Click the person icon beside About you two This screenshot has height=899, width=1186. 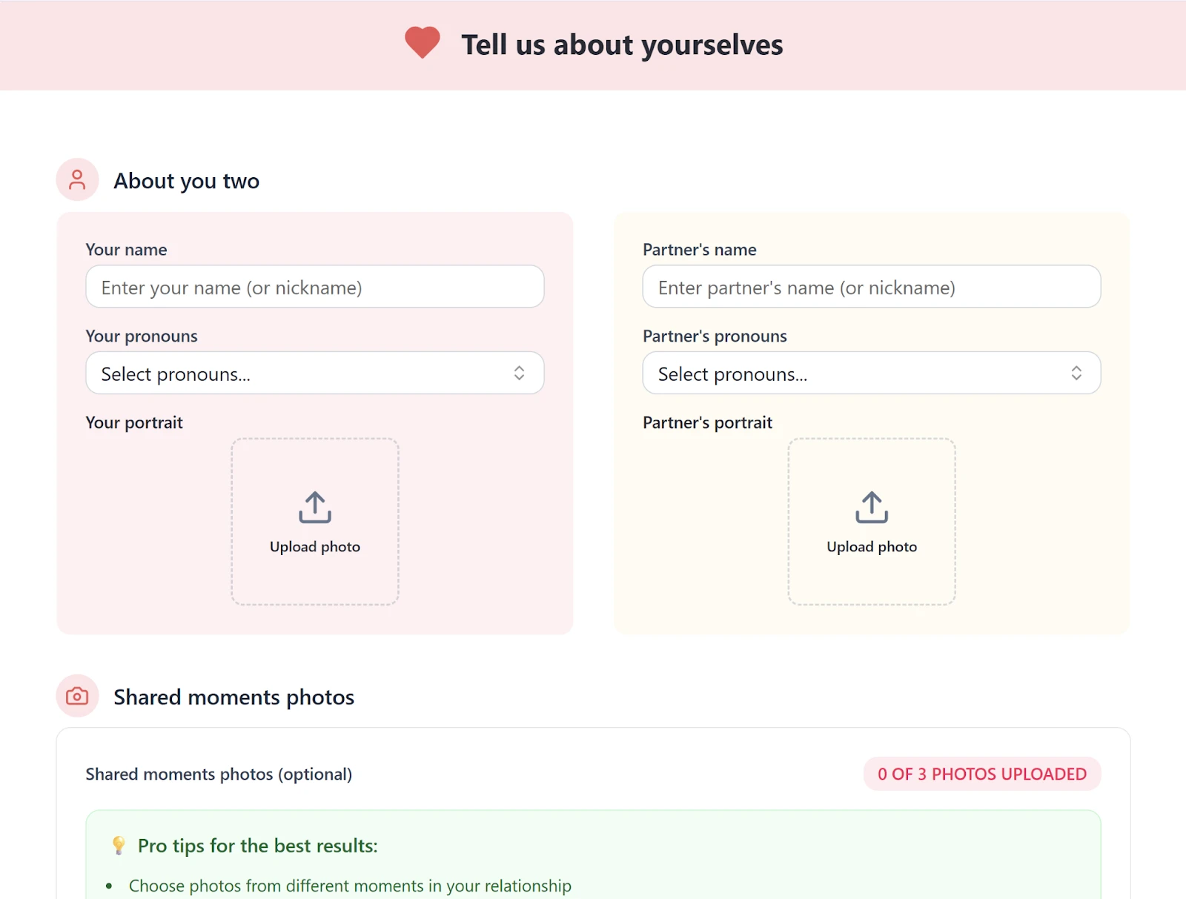tap(77, 179)
